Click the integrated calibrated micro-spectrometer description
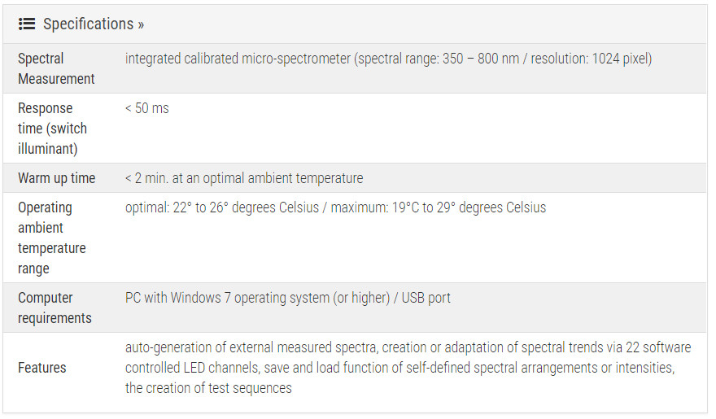 [x=238, y=59]
